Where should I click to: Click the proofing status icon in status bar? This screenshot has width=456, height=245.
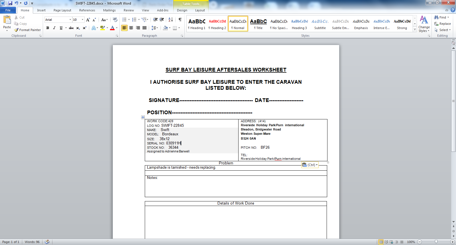(x=47, y=242)
